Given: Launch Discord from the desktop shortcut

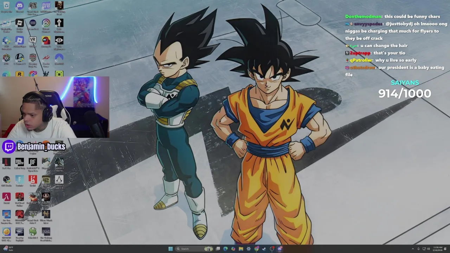Looking at the screenshot, I should pos(19,7).
